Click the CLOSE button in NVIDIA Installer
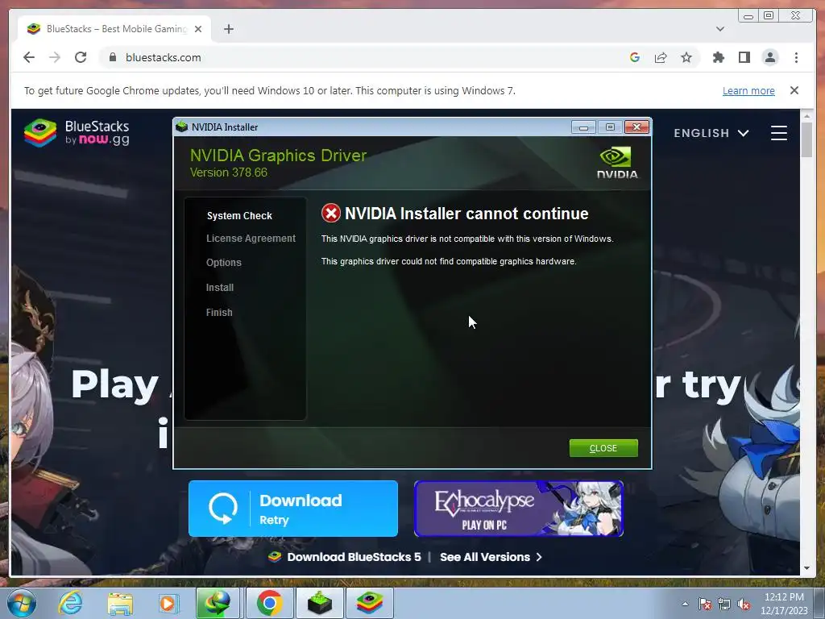Screen dimensions: 825x619 coord(603,448)
